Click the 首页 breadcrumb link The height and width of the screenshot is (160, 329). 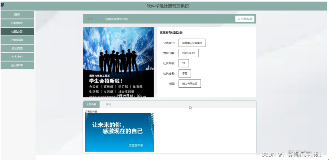(90, 19)
